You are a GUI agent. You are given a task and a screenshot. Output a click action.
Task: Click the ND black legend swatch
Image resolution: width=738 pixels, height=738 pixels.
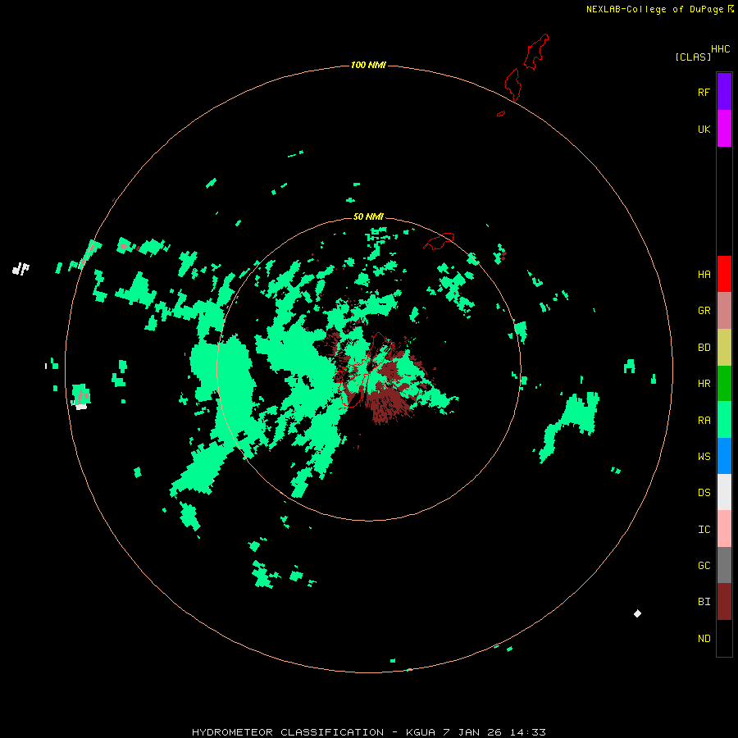[724, 638]
